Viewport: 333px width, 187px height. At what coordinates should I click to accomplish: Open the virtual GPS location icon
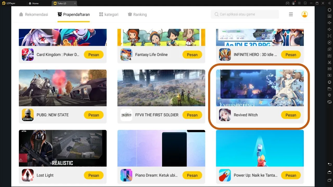click(x=329, y=95)
